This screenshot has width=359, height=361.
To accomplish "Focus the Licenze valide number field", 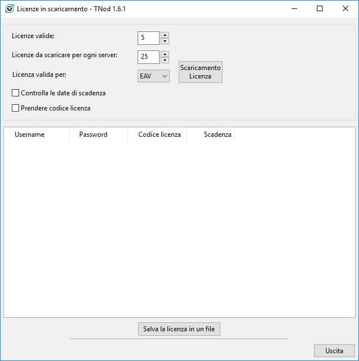I will [148, 38].
